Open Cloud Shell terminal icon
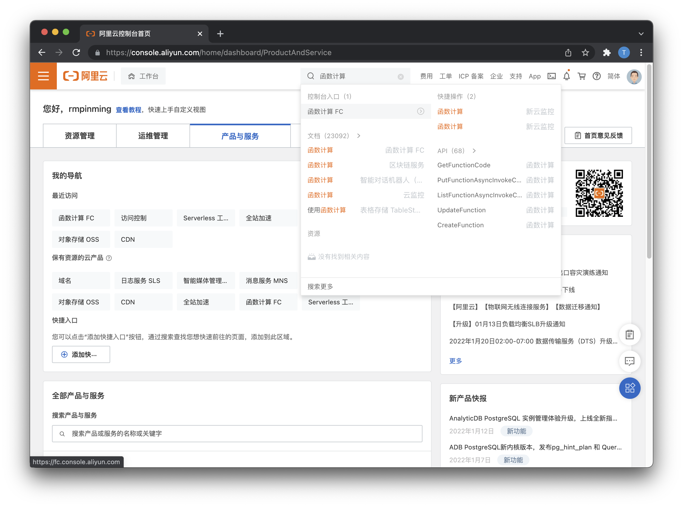This screenshot has width=683, height=507. [x=551, y=76]
